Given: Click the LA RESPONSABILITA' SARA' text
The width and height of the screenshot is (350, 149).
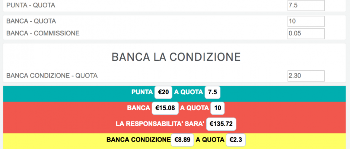Looking at the screenshot, I should tap(160, 124).
